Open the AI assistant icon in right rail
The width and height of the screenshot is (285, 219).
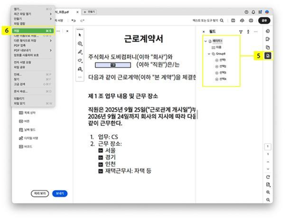[x=268, y=31]
